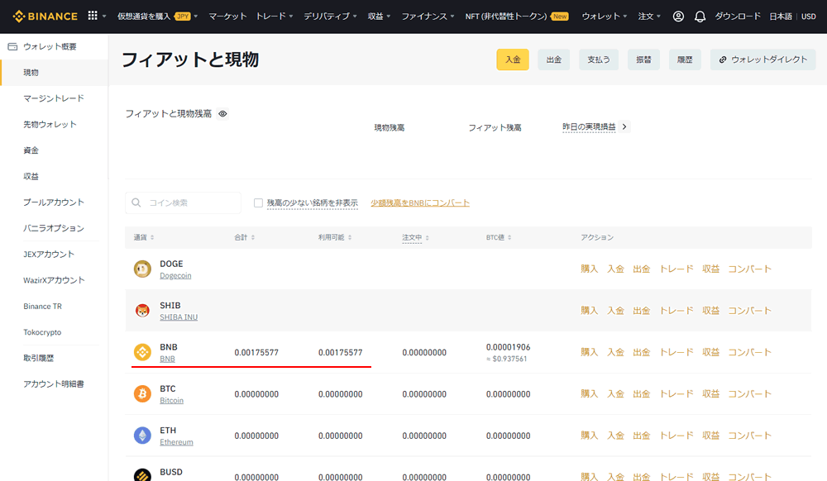Open 取引履歴 in sidebar
This screenshot has height=481, width=827.
click(x=39, y=358)
